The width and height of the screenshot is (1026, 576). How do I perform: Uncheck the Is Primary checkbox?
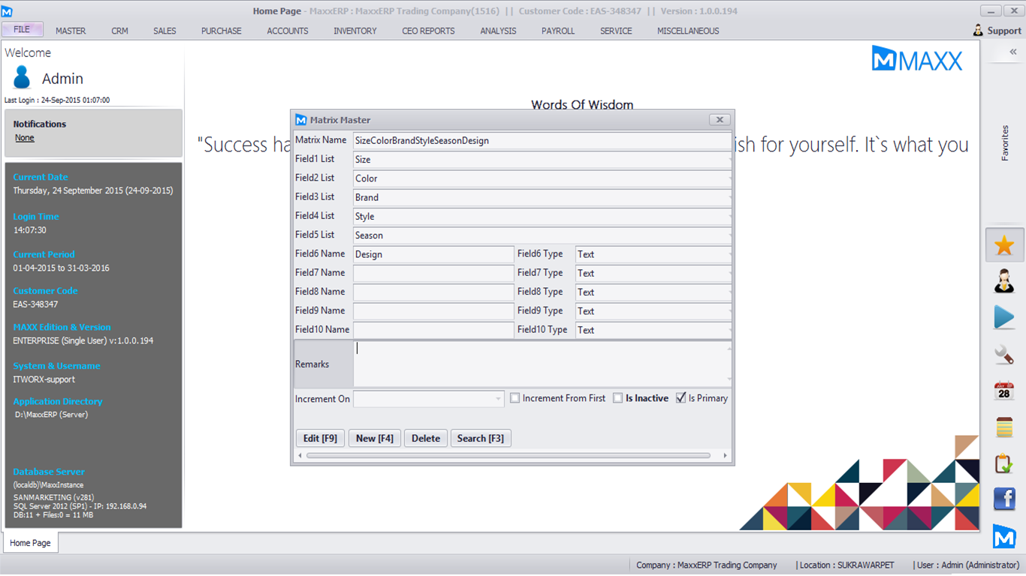pos(681,398)
